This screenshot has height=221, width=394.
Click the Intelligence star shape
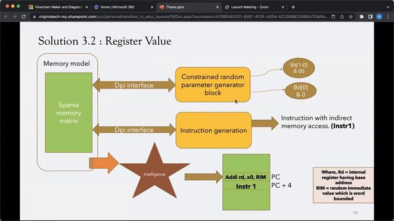155,172
